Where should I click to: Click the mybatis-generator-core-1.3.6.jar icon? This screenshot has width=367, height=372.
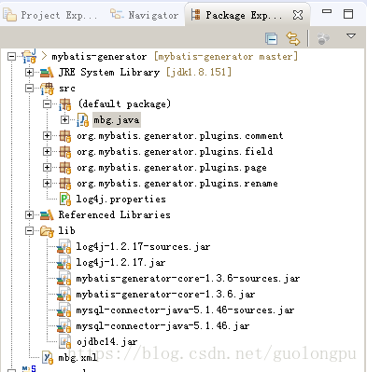64,295
